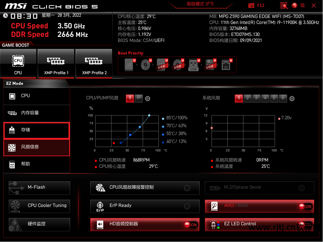This screenshot has width=323, height=242.
Task: Open the 硬件监控 button
Action: (39, 224)
